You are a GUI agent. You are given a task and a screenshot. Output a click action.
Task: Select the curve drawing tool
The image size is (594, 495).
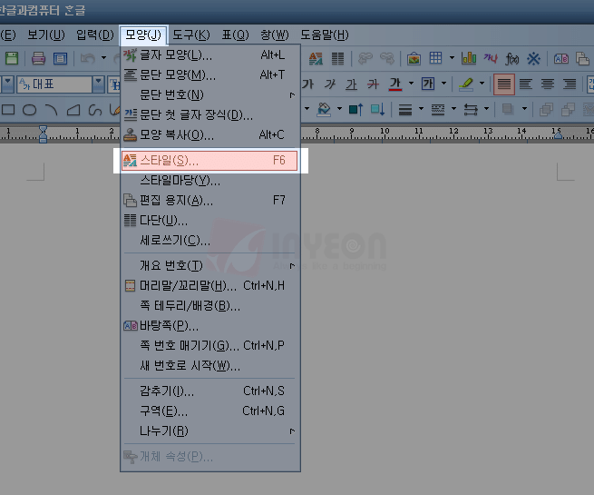point(94,110)
